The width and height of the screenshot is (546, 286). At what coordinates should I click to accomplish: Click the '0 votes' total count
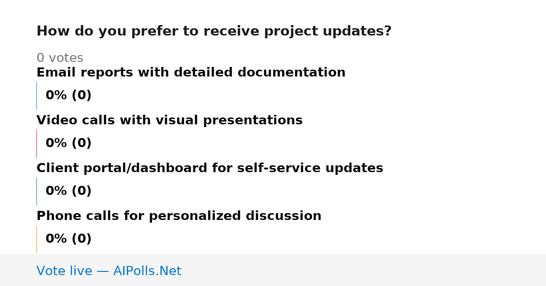(60, 58)
